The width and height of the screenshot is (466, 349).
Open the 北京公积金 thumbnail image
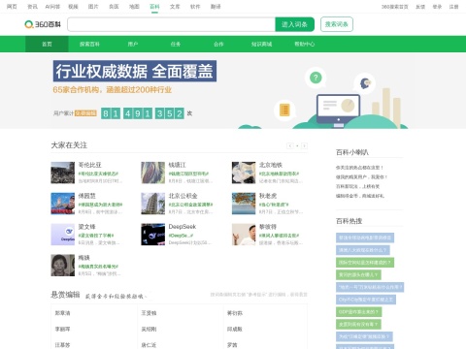click(153, 204)
